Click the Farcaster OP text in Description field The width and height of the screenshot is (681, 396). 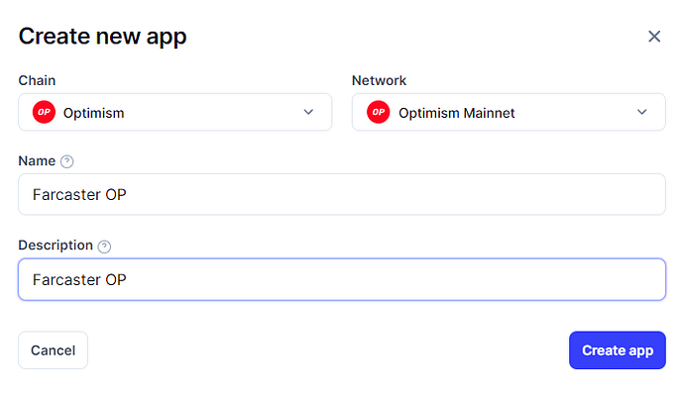(x=79, y=280)
